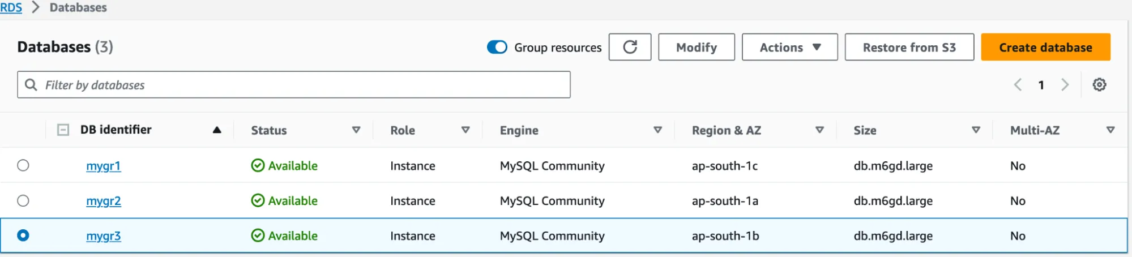This screenshot has height=257, width=1132.
Task: Click the Engine column sort arrow
Action: point(657,130)
